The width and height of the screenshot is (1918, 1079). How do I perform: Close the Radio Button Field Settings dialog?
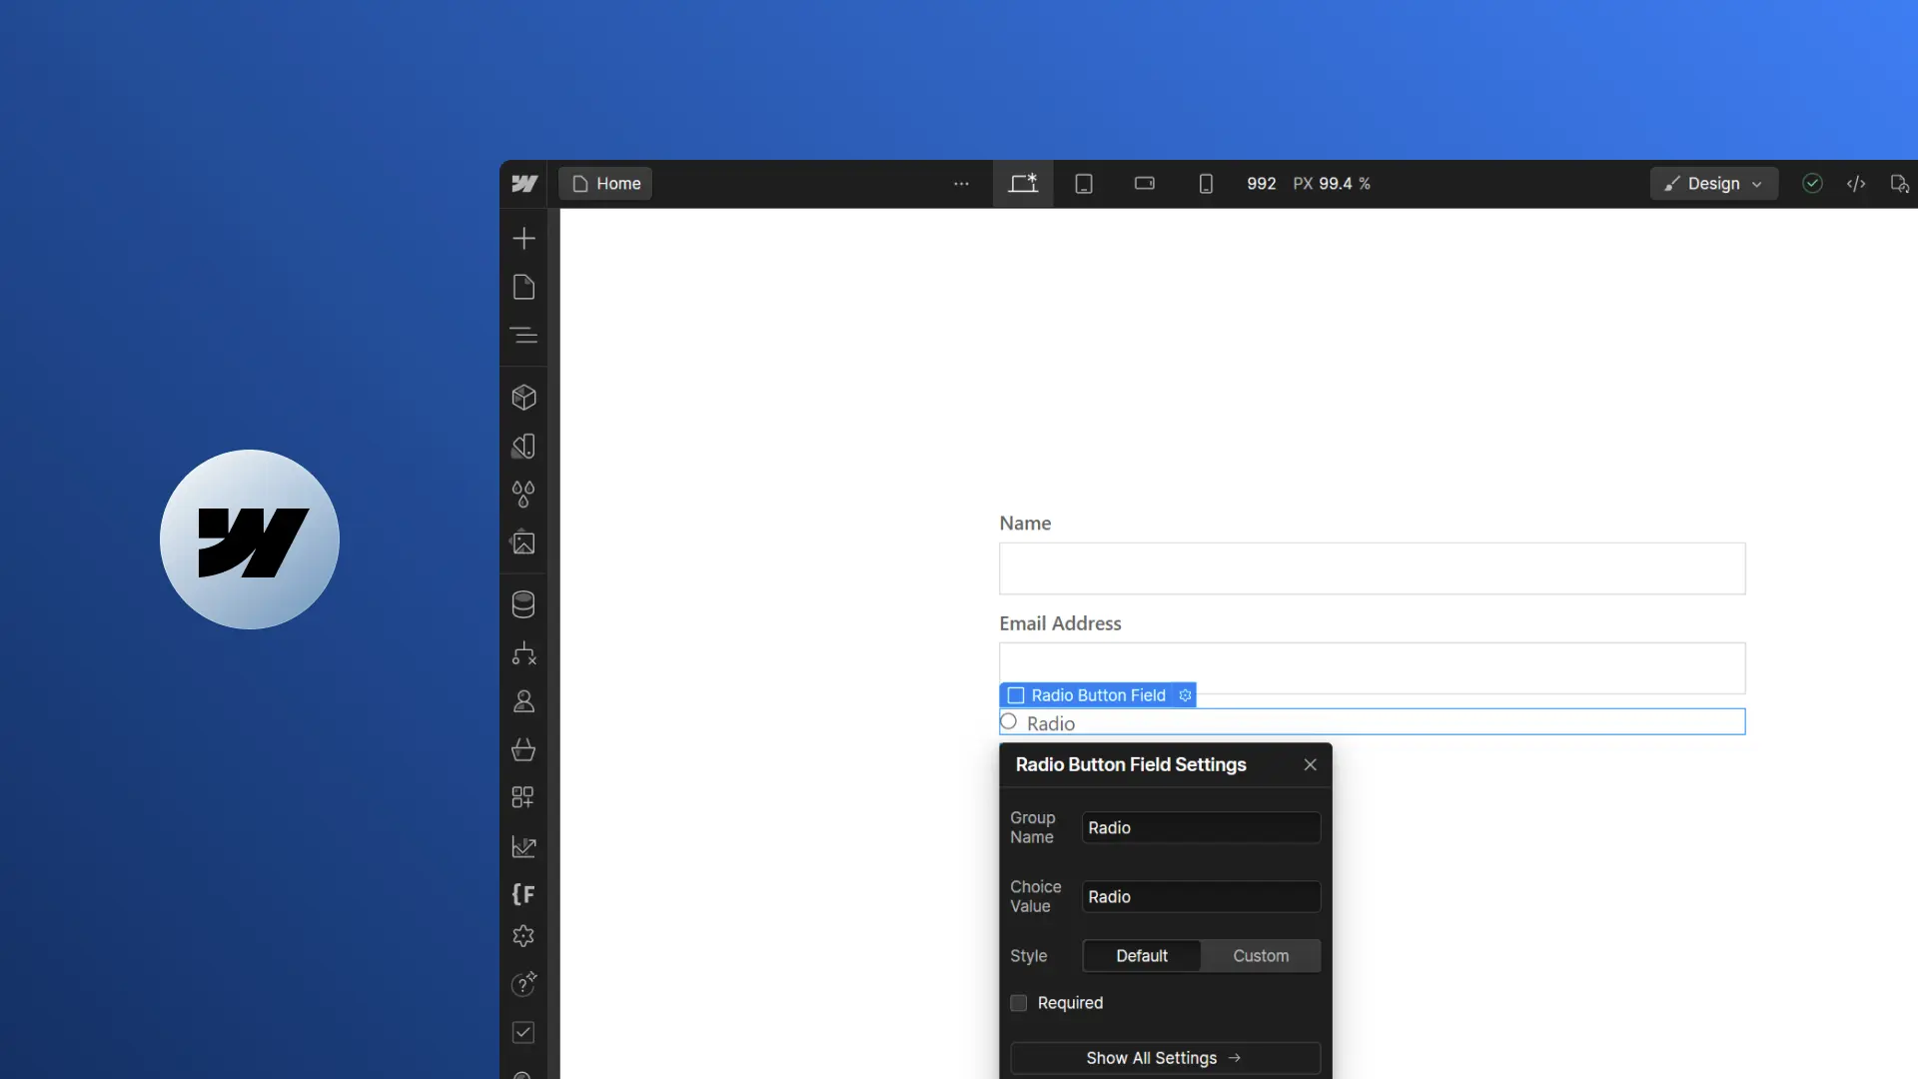click(x=1311, y=765)
